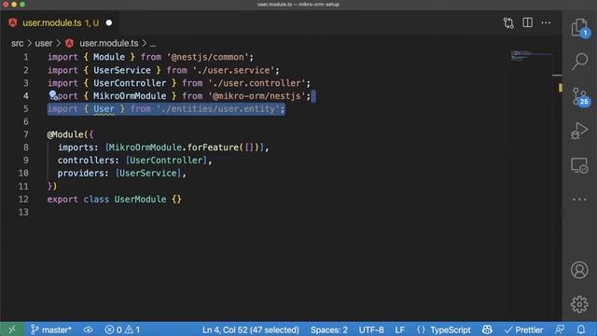Open Source Control view with 25 changes
Image resolution: width=597 pixels, height=336 pixels.
click(580, 96)
